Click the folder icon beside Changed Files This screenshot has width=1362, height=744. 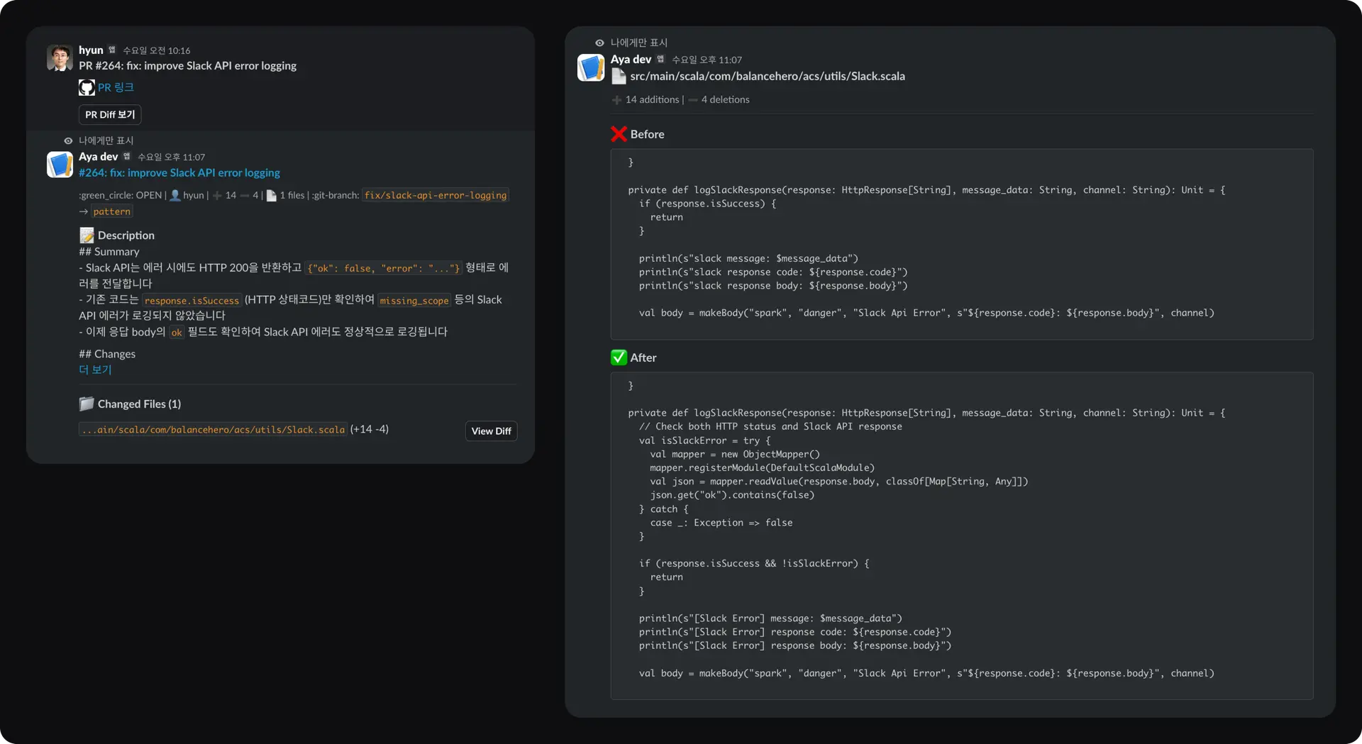tap(87, 404)
